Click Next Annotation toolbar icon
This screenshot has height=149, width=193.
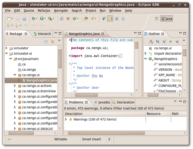[9, 26]
